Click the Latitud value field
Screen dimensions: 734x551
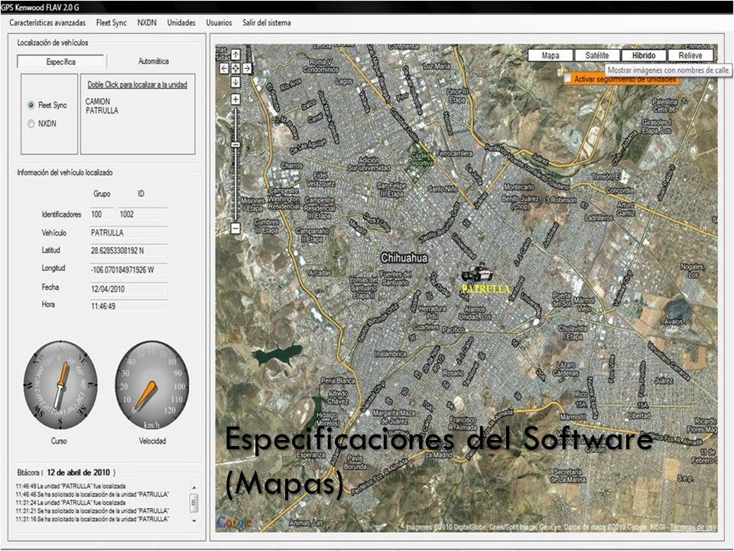(128, 251)
